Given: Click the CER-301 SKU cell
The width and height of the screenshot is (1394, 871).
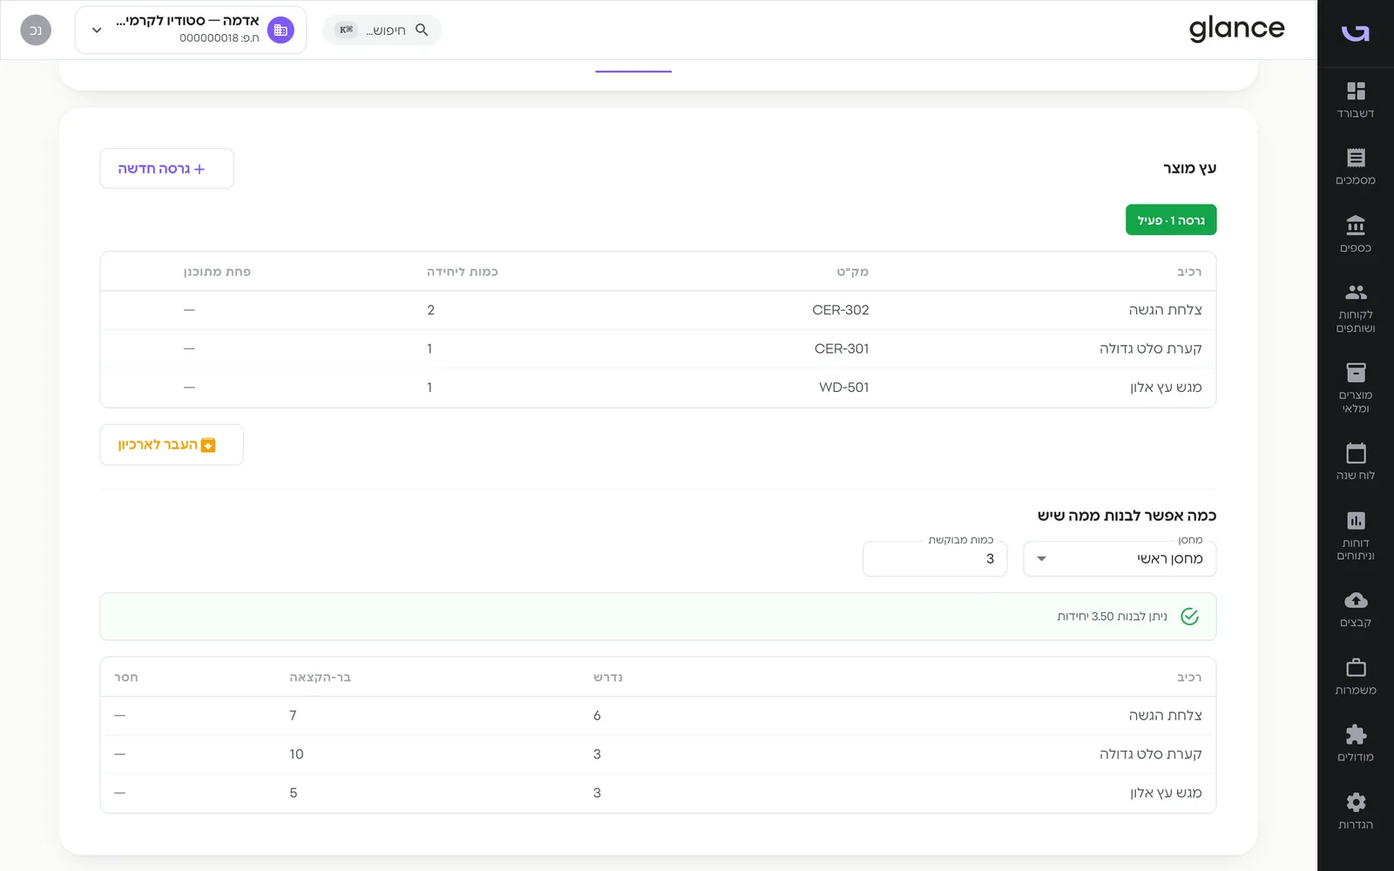Looking at the screenshot, I should coord(842,348).
